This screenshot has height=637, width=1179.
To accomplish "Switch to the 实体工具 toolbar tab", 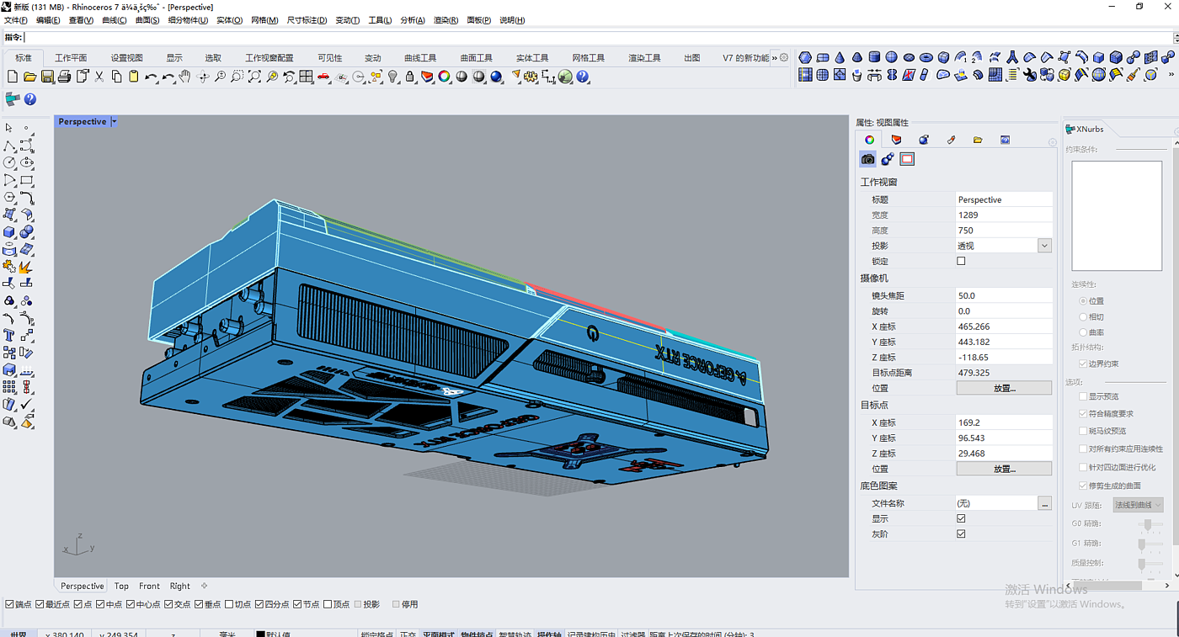I will (532, 58).
